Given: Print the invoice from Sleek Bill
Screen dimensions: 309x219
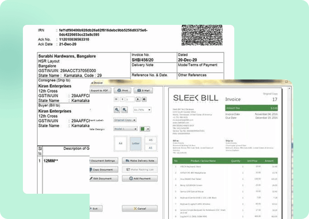Looking at the screenshot, I should (123, 91).
